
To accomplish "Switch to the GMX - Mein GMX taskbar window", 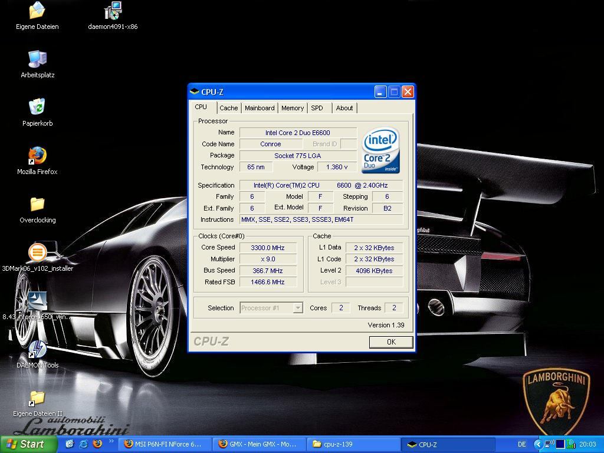I will [x=259, y=444].
